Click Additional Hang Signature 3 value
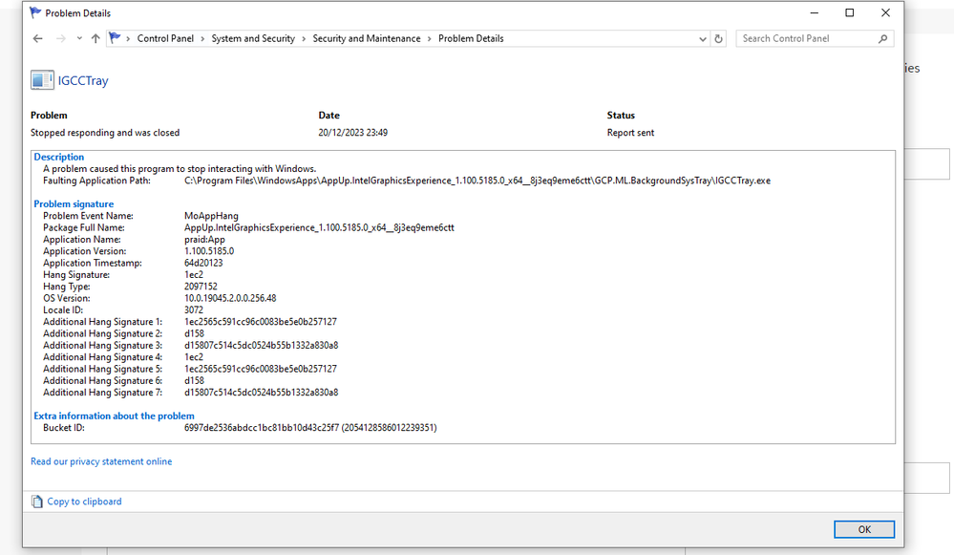Screen dimensions: 954x555 [261, 345]
